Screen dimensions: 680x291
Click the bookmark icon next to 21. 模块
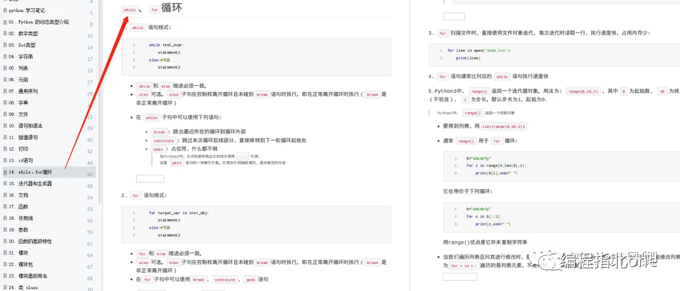(x=5, y=253)
